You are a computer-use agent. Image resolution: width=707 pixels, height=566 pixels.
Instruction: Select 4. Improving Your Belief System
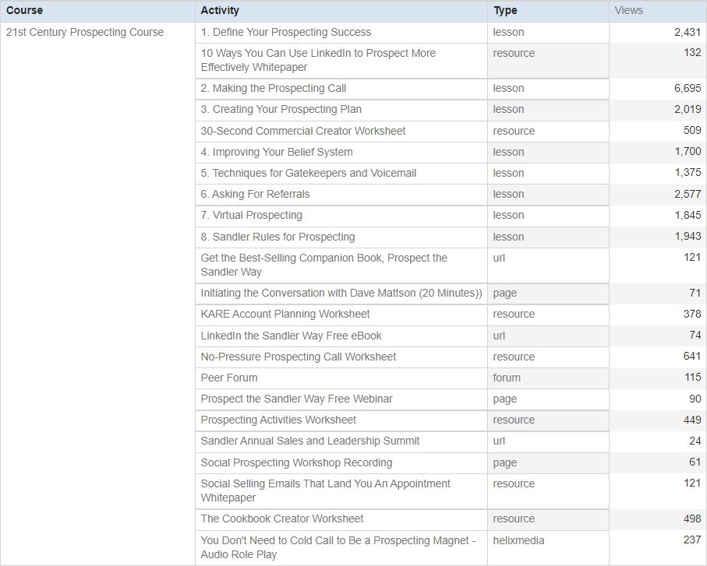(277, 152)
